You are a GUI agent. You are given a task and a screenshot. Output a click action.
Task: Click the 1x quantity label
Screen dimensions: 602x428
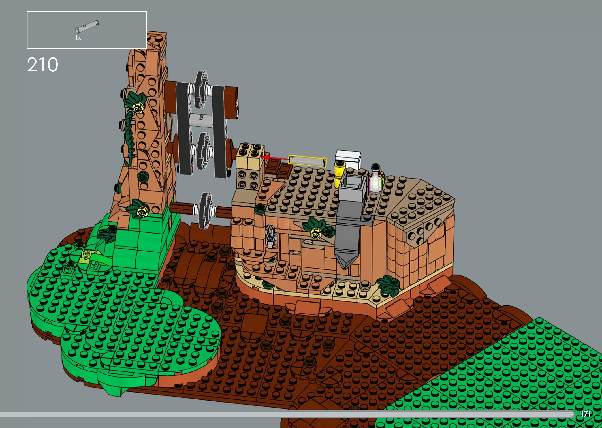78,38
